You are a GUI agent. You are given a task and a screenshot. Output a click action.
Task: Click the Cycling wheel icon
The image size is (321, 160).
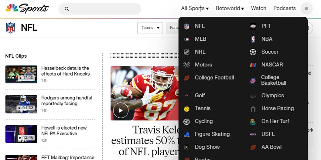click(x=187, y=122)
